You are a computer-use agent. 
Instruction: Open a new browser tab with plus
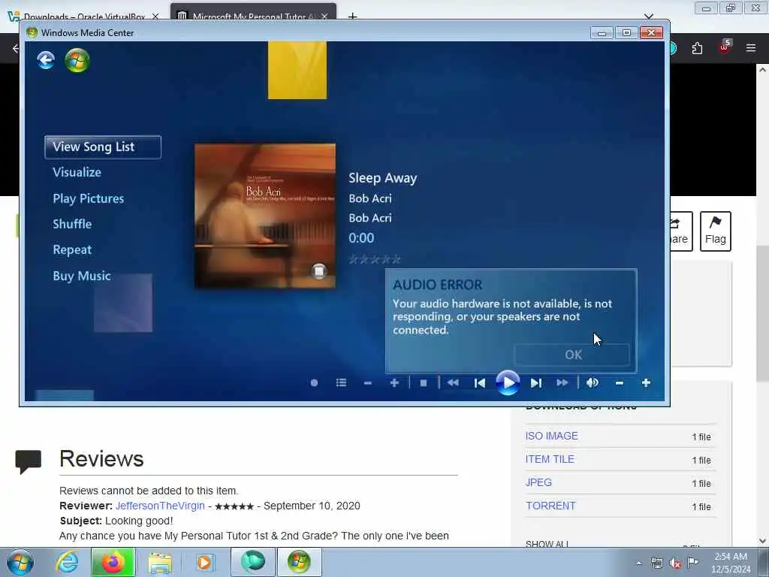352,17
